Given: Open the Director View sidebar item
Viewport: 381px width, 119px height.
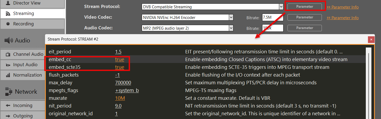Looking at the screenshot, I should [32, 3].
